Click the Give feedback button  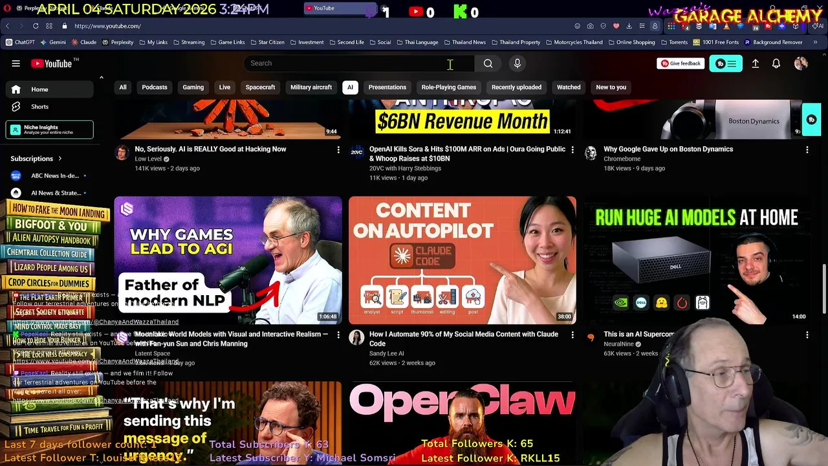pos(681,63)
